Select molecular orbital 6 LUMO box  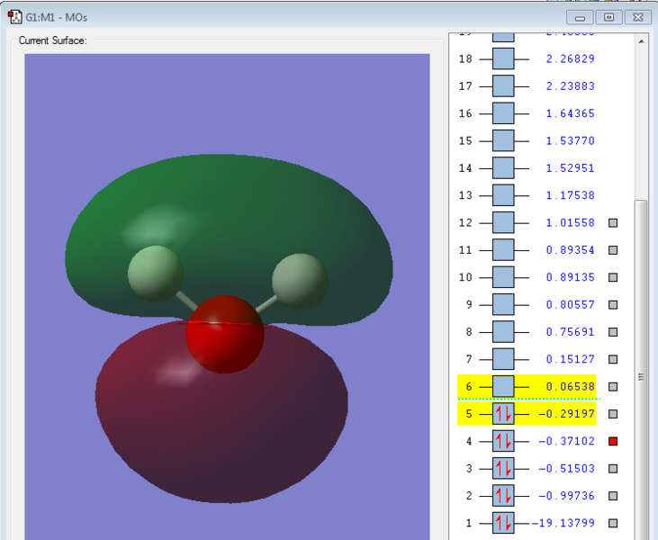tap(503, 387)
